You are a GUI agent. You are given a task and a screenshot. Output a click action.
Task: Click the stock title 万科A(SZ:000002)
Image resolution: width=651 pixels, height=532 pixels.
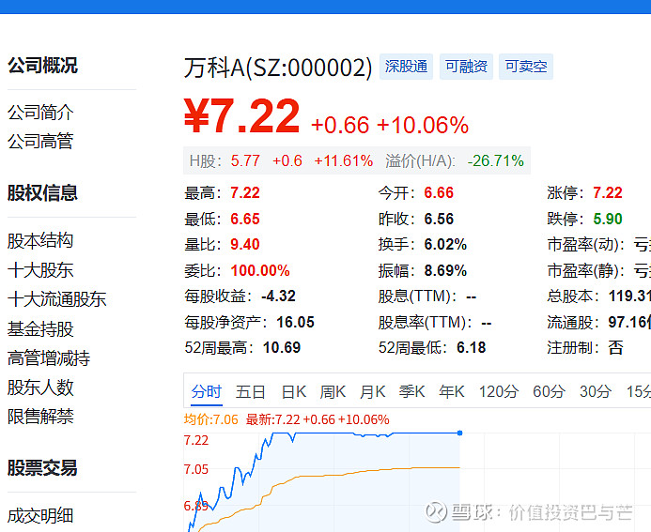(278, 68)
